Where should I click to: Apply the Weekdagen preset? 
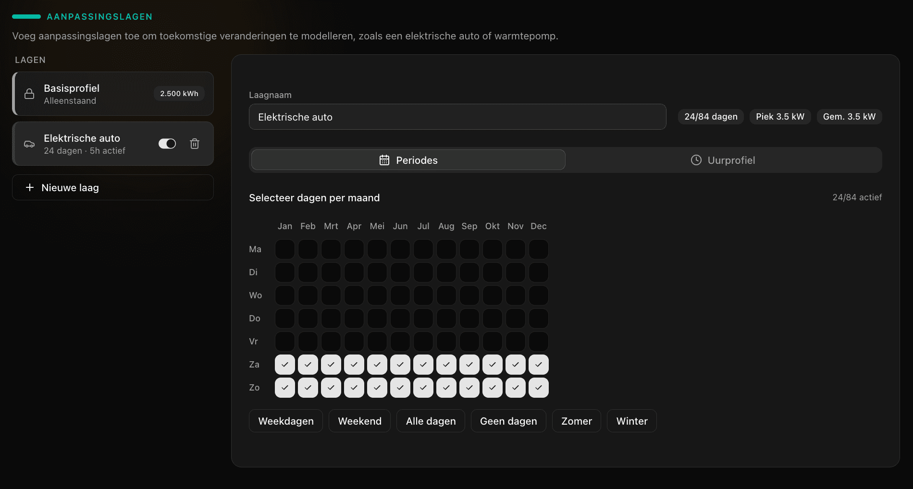point(285,421)
